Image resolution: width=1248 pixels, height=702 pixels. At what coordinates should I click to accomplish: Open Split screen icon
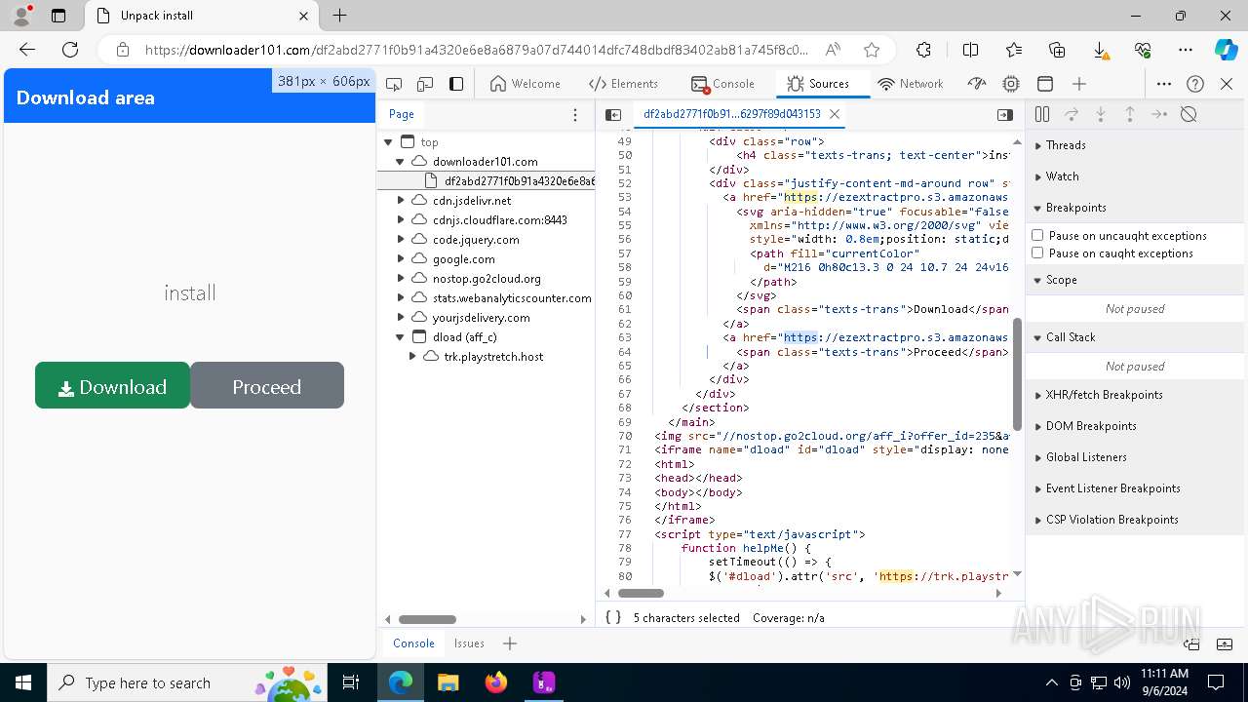pos(970,50)
